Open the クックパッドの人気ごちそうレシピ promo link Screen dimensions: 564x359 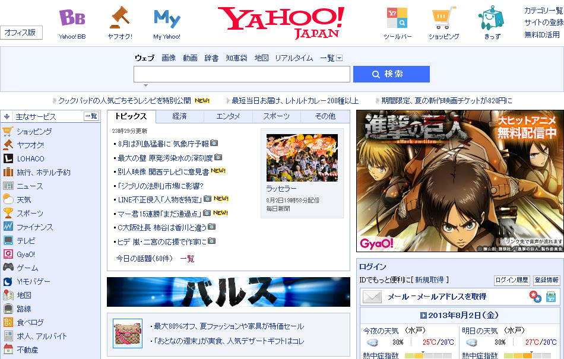pyautogui.click(x=125, y=101)
